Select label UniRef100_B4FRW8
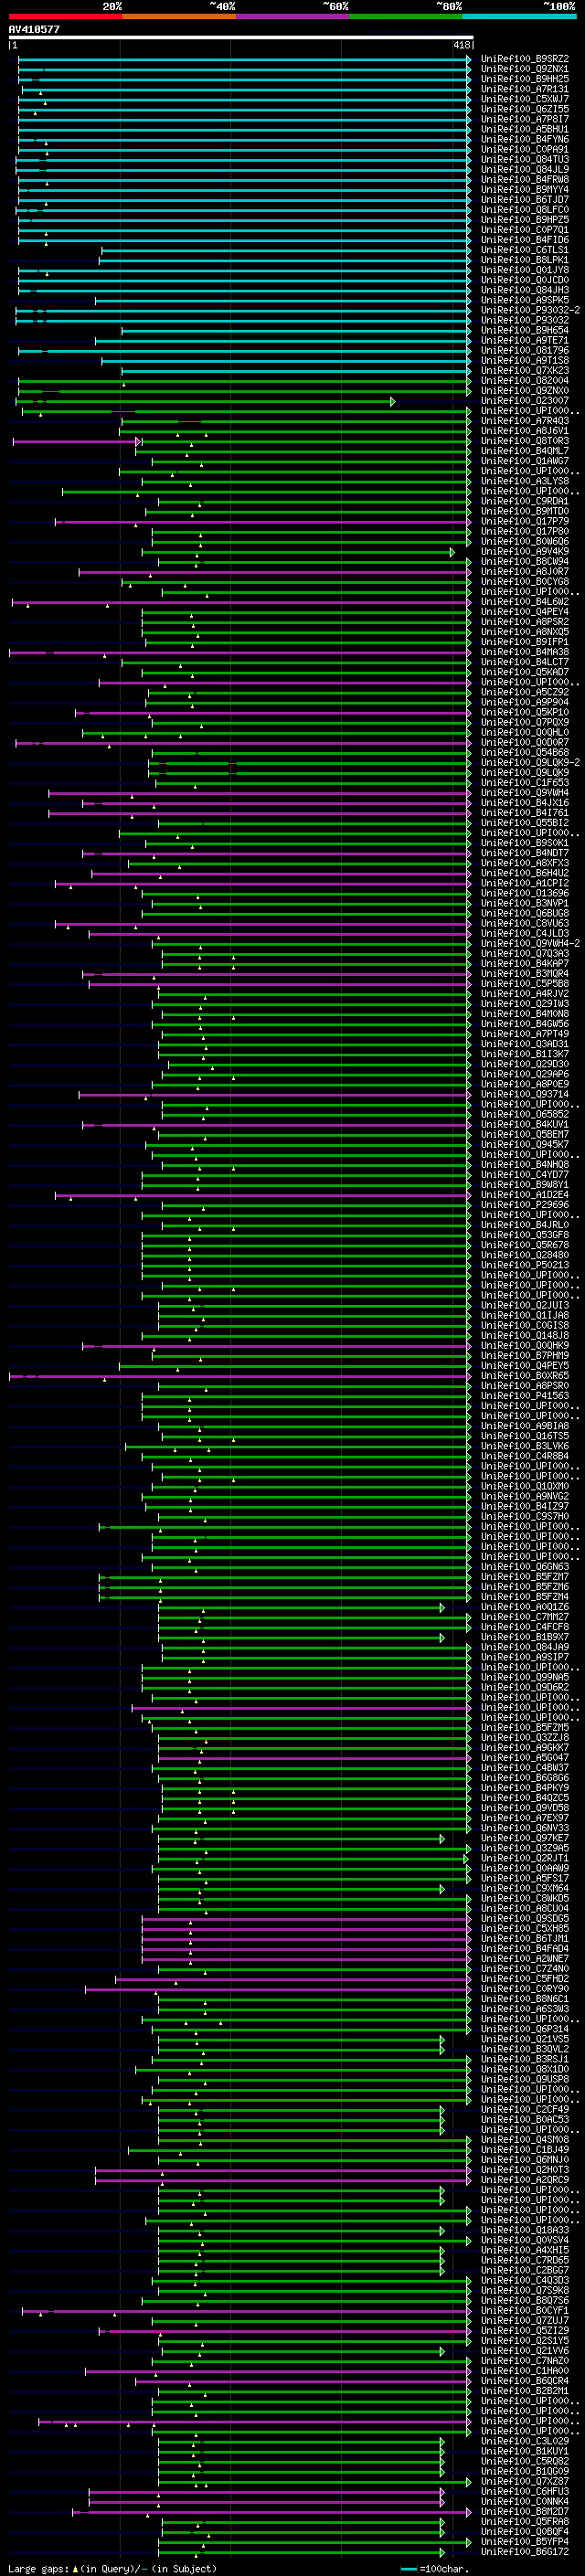The image size is (585, 2576). click(525, 179)
